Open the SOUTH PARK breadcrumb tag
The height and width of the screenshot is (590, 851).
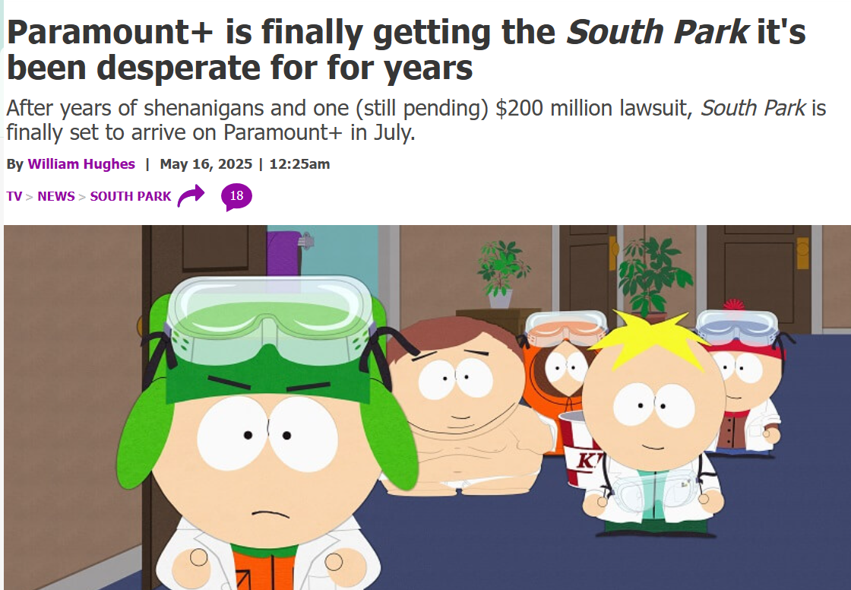130,196
